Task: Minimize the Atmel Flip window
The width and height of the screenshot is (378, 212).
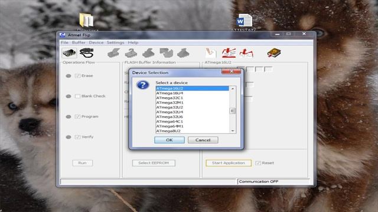Action: 278,34
